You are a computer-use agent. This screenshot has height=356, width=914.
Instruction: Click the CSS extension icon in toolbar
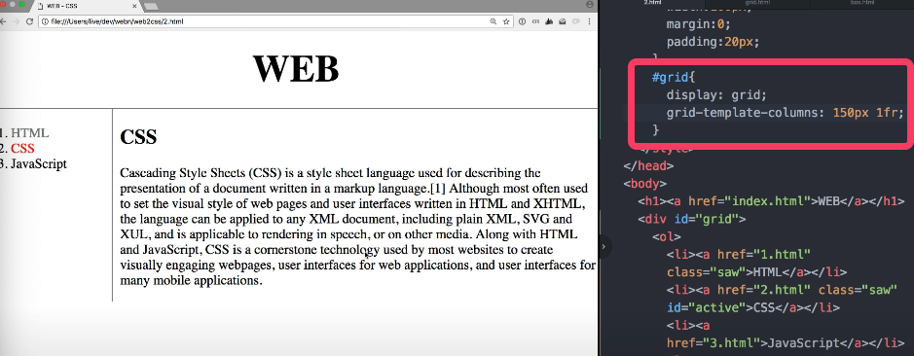[x=535, y=21]
